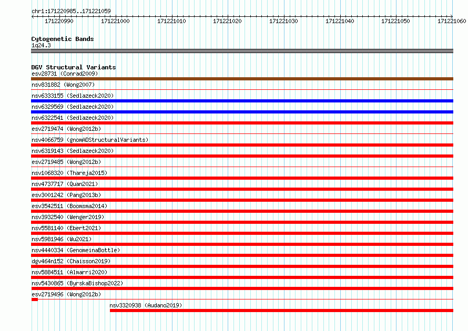Screen dimensions: 468x331
Task: Click the red esv3001242 variant bar
Action: click(242, 200)
